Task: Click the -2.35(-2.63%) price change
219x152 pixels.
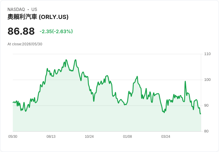Action: pos(56,31)
